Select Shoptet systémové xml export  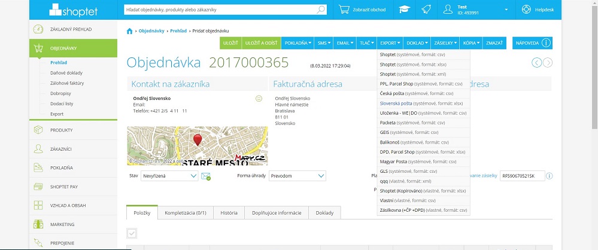point(423,74)
